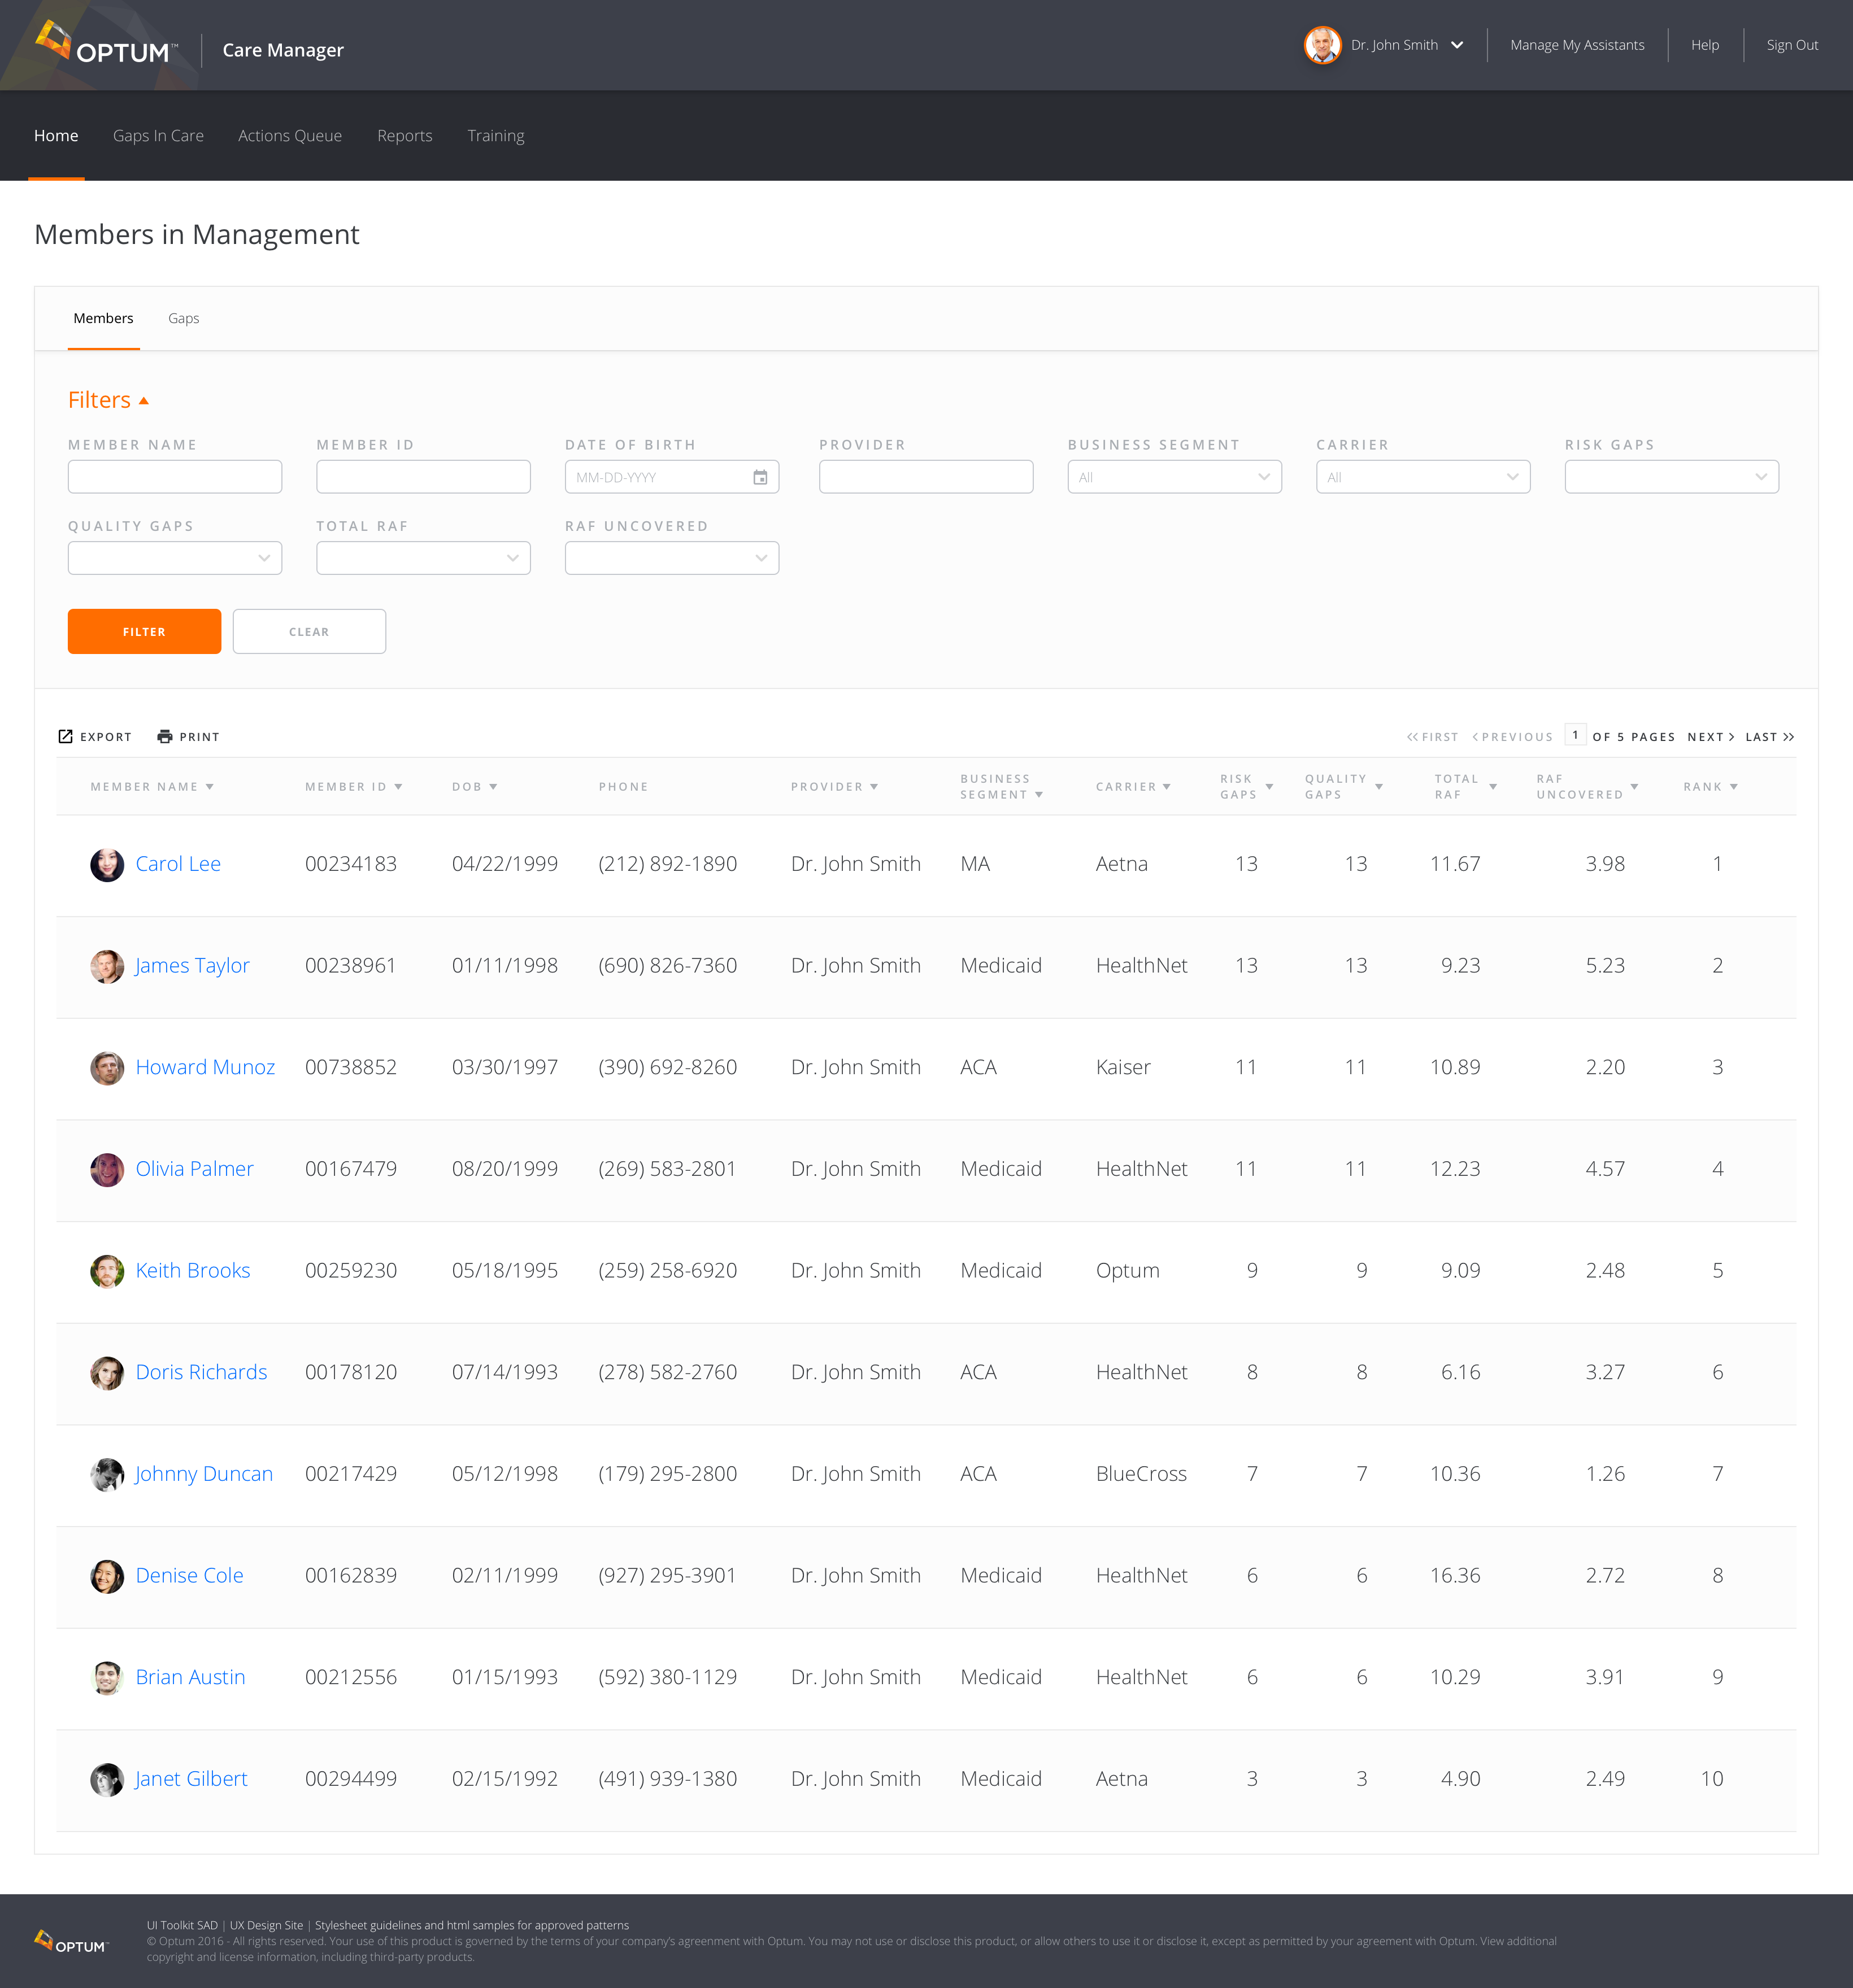Open the Quality Gaps dropdown

(x=174, y=558)
